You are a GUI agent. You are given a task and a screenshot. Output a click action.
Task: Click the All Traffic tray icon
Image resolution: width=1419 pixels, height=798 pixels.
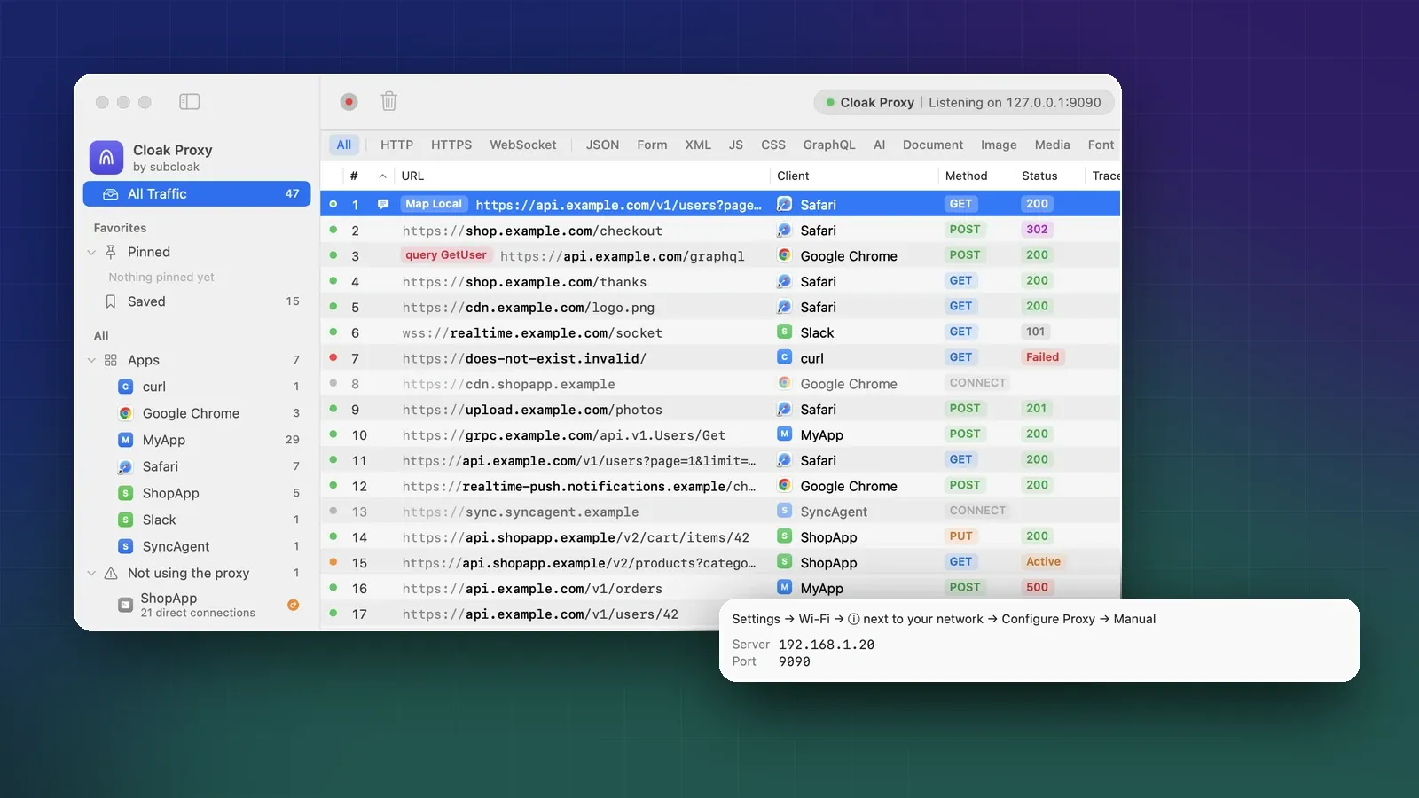(111, 194)
